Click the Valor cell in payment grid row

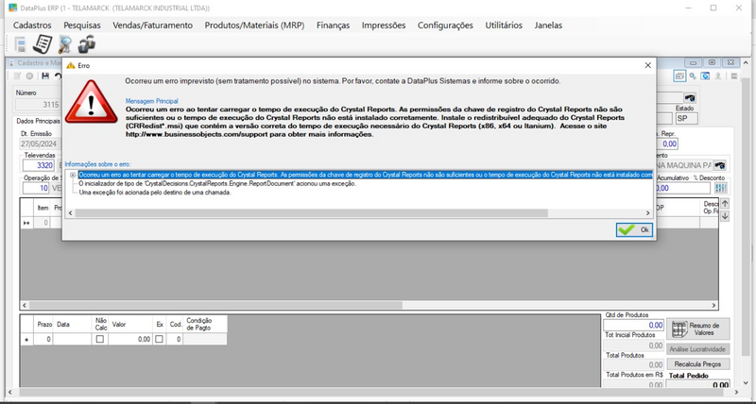[x=129, y=339]
